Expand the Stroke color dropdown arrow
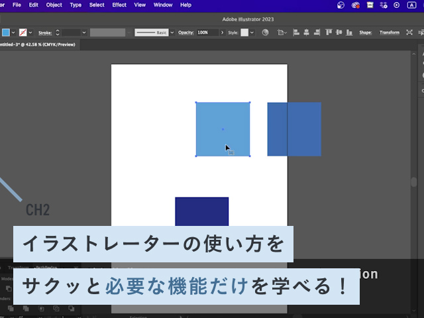 (30, 32)
